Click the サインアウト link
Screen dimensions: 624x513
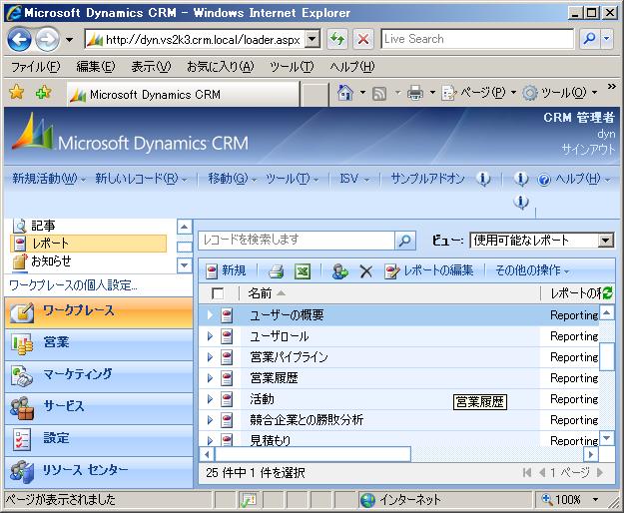point(588,150)
